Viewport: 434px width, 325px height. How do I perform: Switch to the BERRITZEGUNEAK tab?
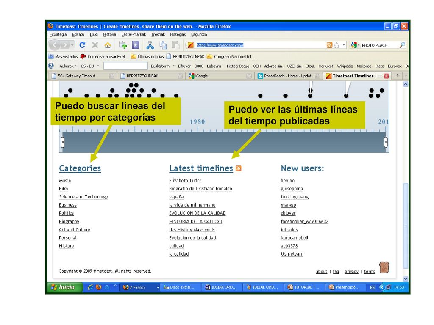[x=150, y=76]
